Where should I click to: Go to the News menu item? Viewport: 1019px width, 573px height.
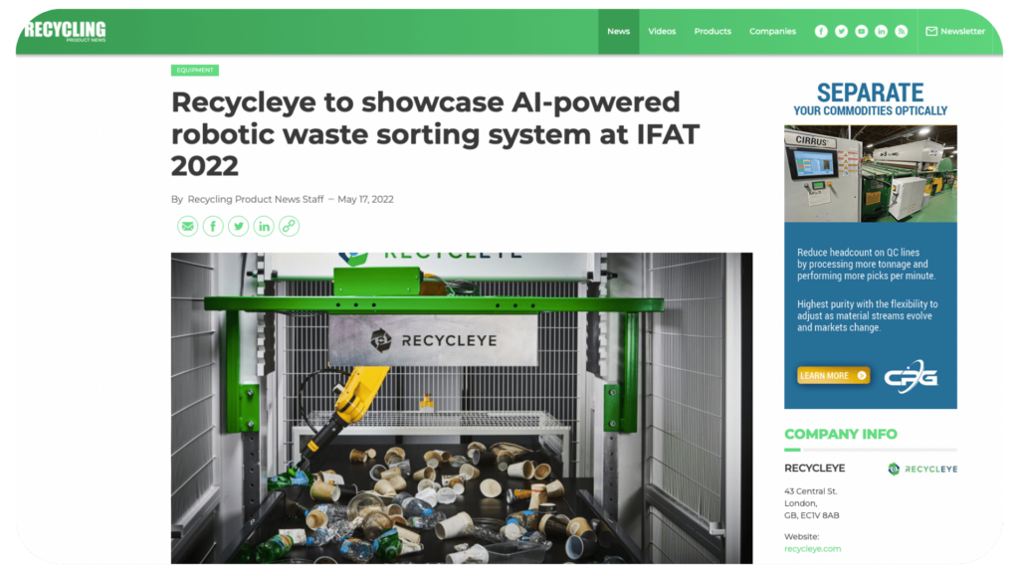click(x=619, y=31)
